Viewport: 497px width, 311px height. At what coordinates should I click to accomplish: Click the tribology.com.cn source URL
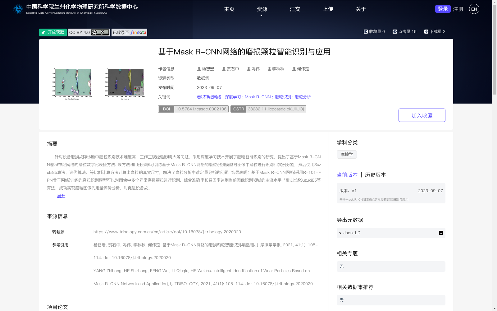(167, 232)
